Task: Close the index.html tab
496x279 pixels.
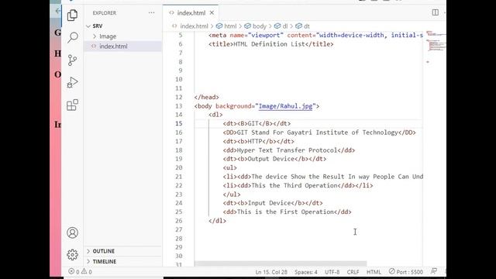Action: (x=212, y=12)
